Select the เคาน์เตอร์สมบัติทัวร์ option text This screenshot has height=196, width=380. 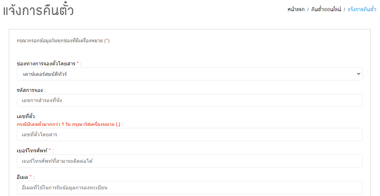(45, 74)
